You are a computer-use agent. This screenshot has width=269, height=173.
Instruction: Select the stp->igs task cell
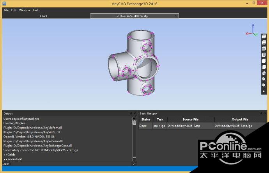(159, 126)
